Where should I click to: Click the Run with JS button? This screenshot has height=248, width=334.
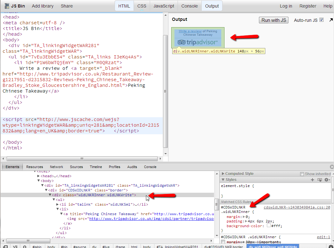point(274,20)
